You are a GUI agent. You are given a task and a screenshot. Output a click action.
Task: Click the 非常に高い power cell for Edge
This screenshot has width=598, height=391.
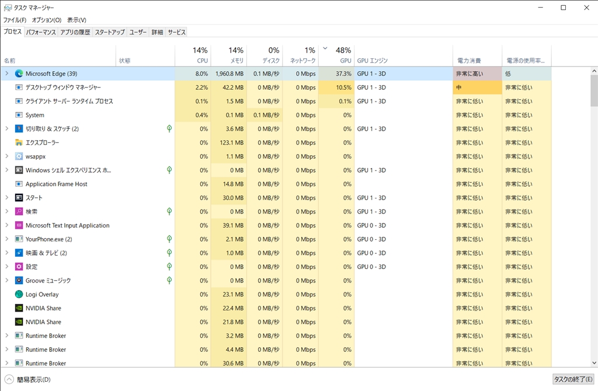click(477, 74)
